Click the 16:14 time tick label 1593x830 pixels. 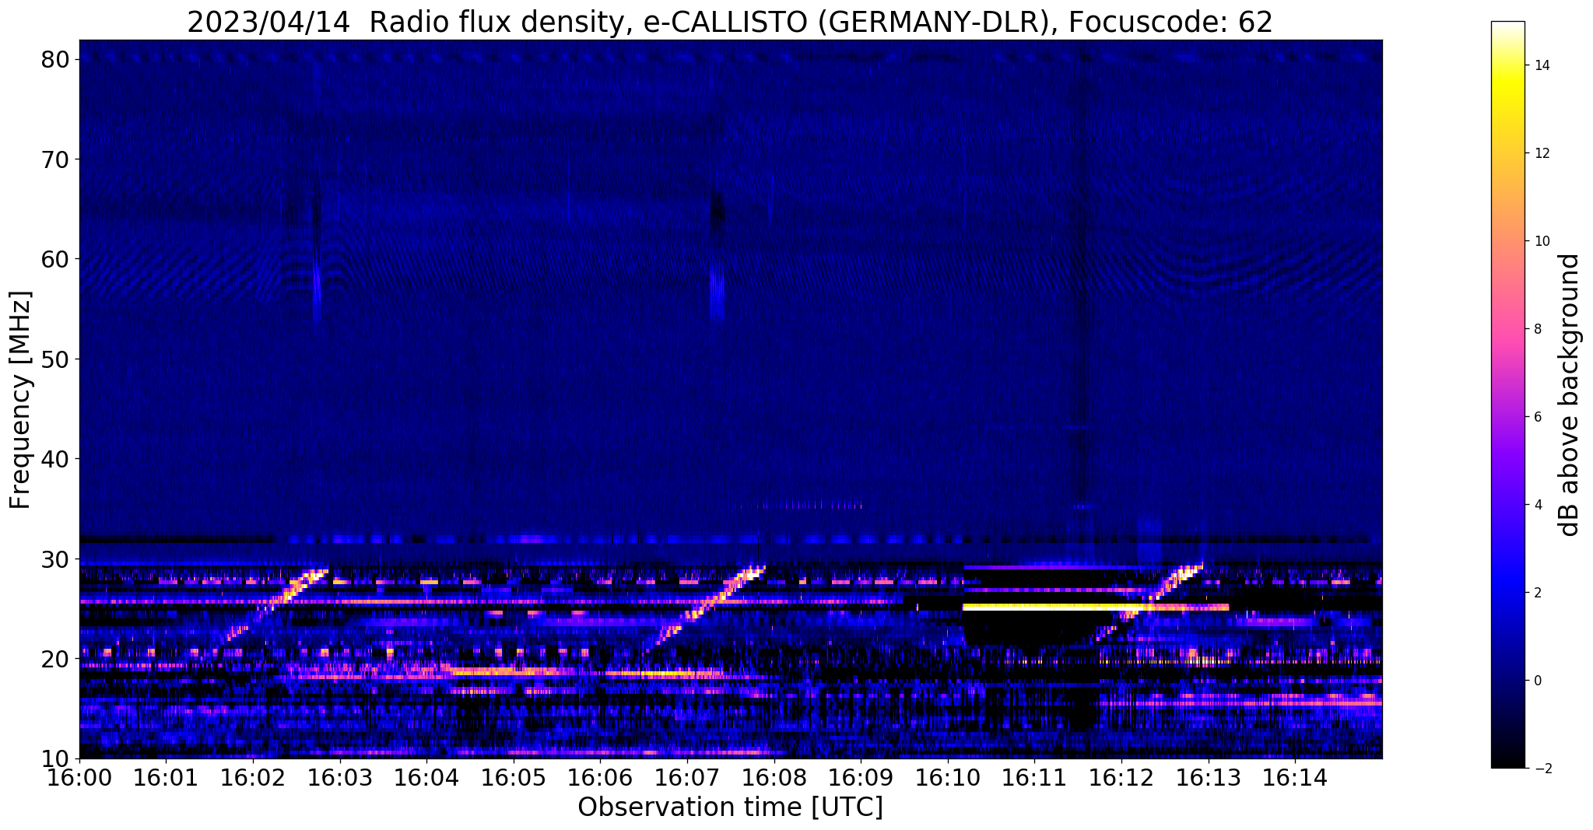[x=1295, y=777]
